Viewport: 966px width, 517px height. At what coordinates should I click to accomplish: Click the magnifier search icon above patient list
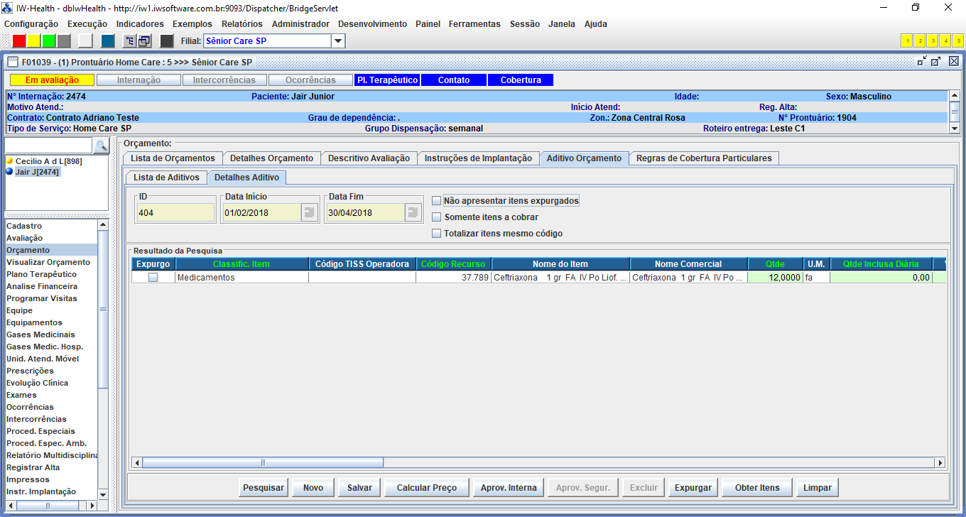(x=101, y=146)
